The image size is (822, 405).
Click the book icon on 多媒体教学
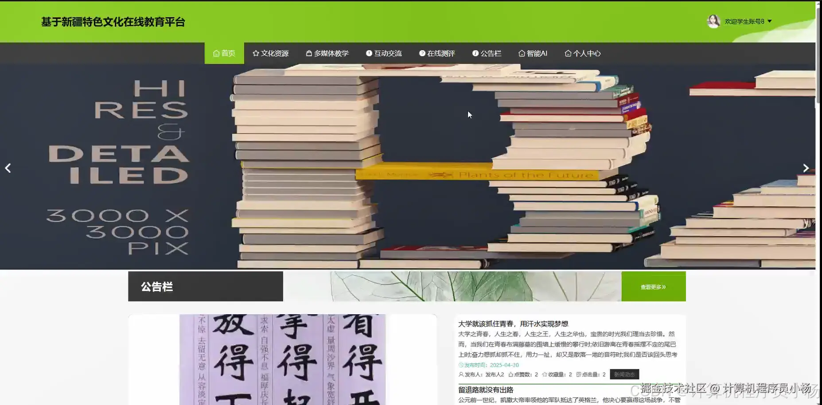[308, 53]
